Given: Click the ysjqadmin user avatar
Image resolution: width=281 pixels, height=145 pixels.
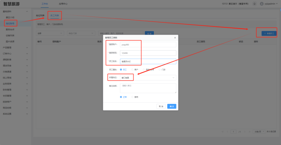Looking at the screenshot, I should click(x=262, y=4).
